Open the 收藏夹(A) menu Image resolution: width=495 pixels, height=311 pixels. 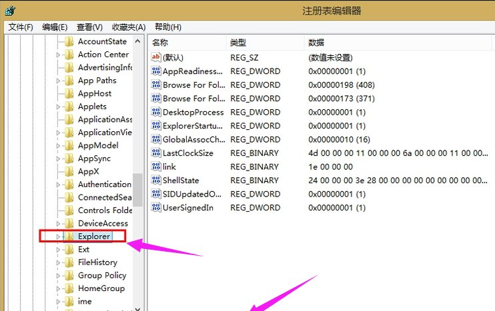click(128, 27)
